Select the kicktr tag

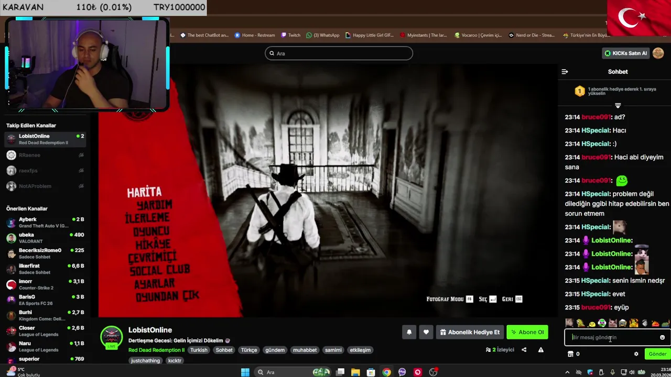click(175, 361)
